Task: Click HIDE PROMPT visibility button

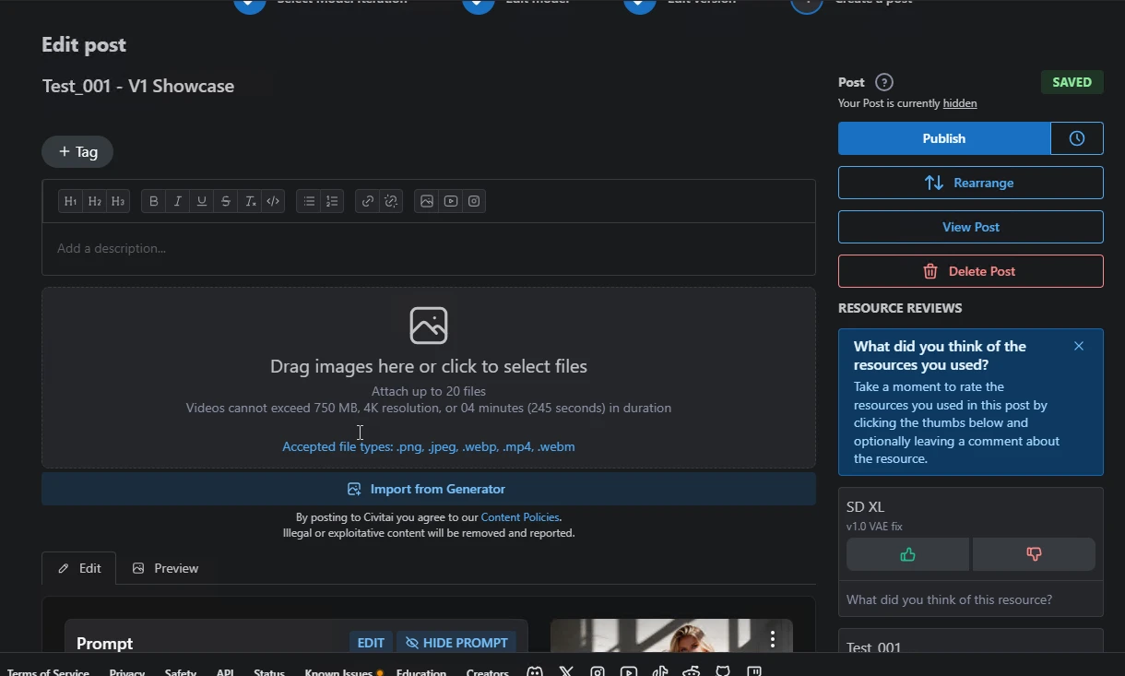Action: (456, 643)
